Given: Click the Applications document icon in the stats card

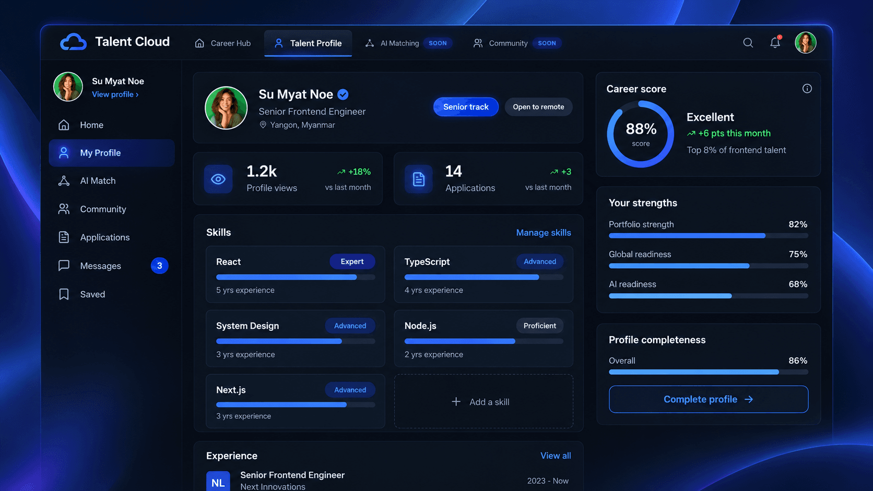Looking at the screenshot, I should [x=418, y=179].
